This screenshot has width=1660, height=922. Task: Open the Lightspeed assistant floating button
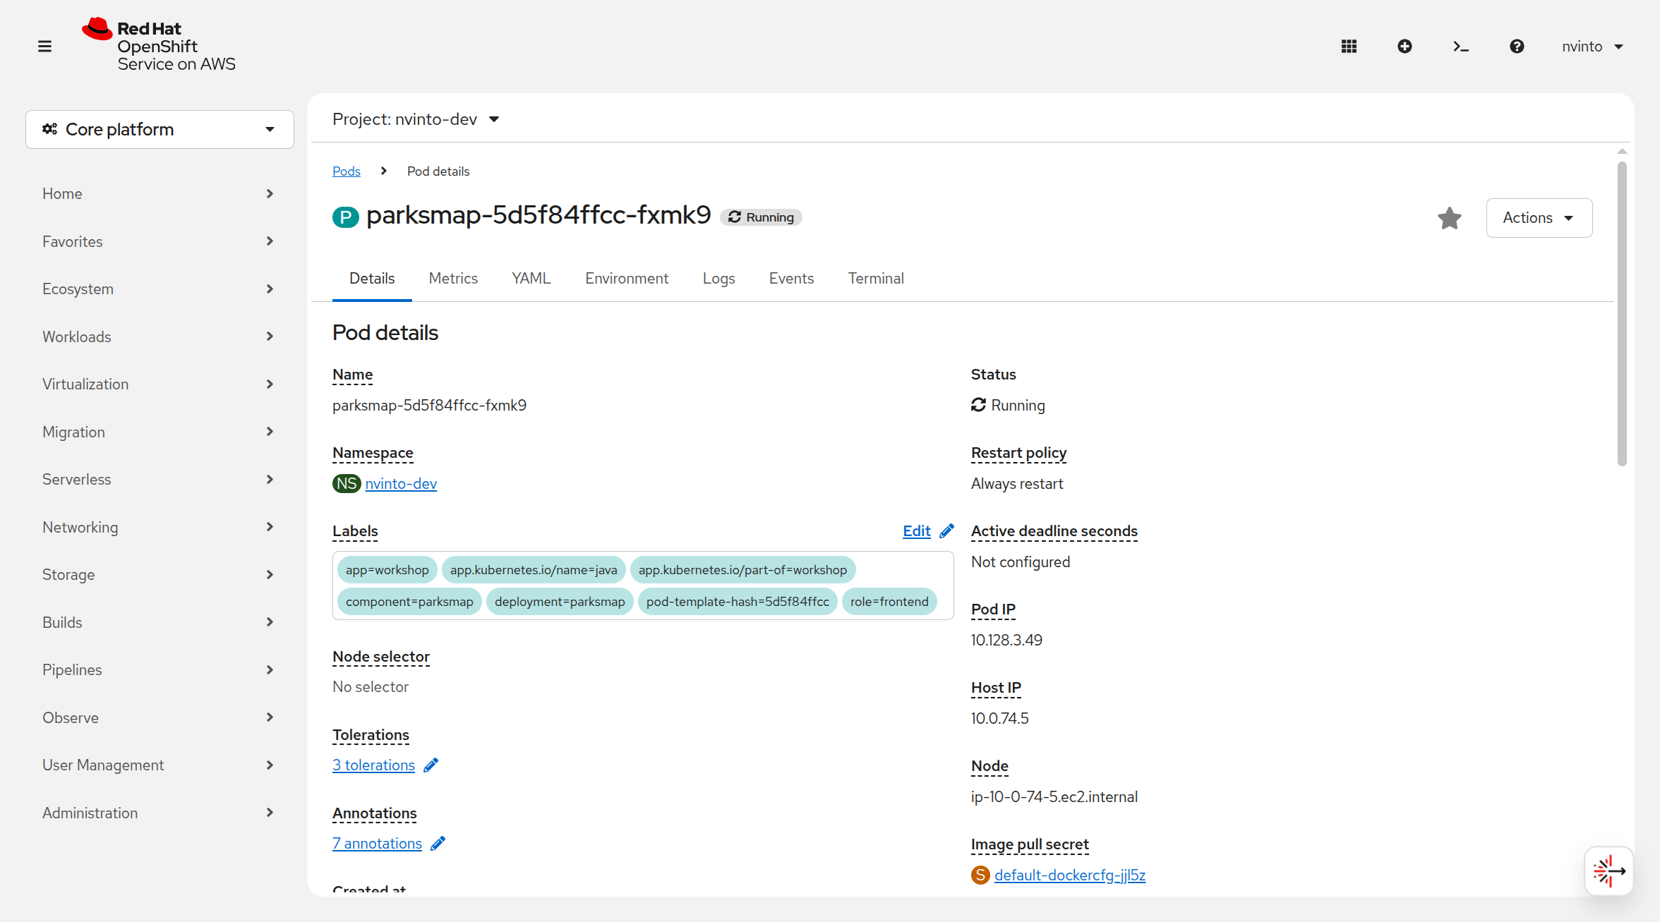tap(1609, 871)
